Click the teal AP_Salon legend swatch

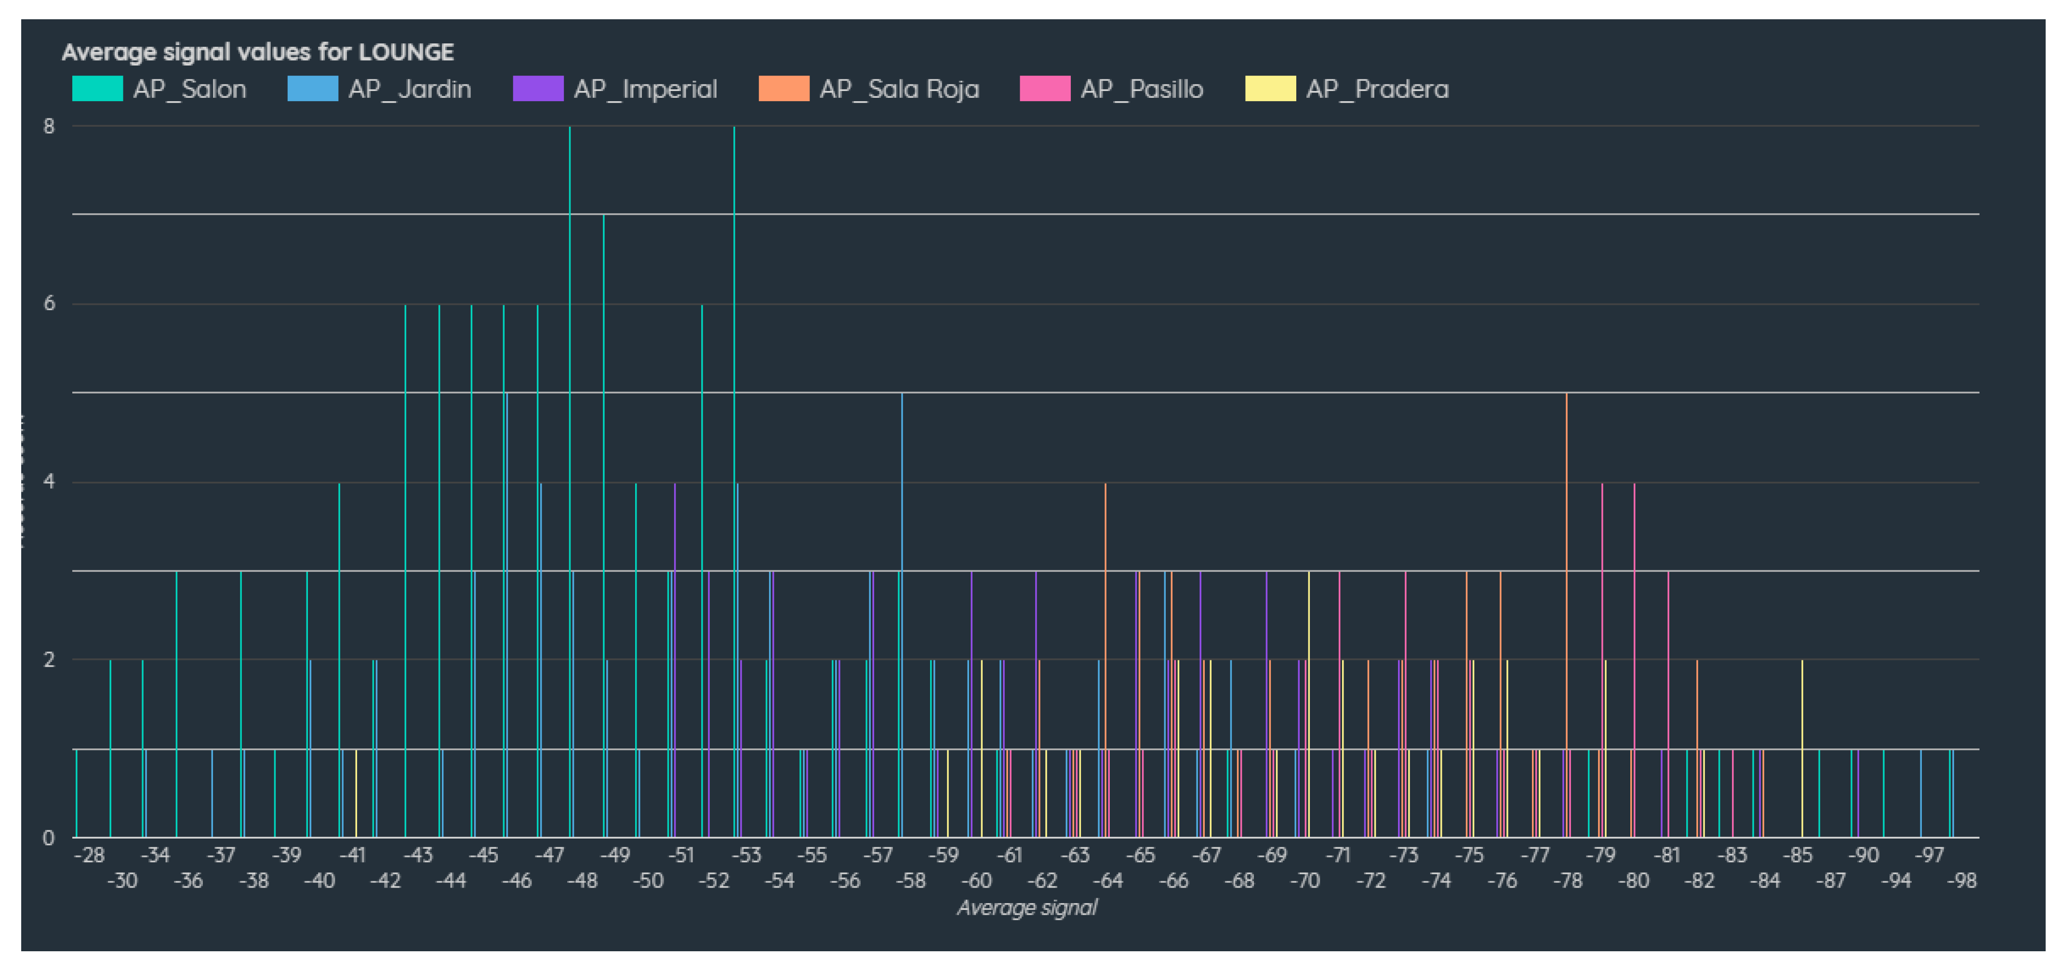click(x=97, y=89)
